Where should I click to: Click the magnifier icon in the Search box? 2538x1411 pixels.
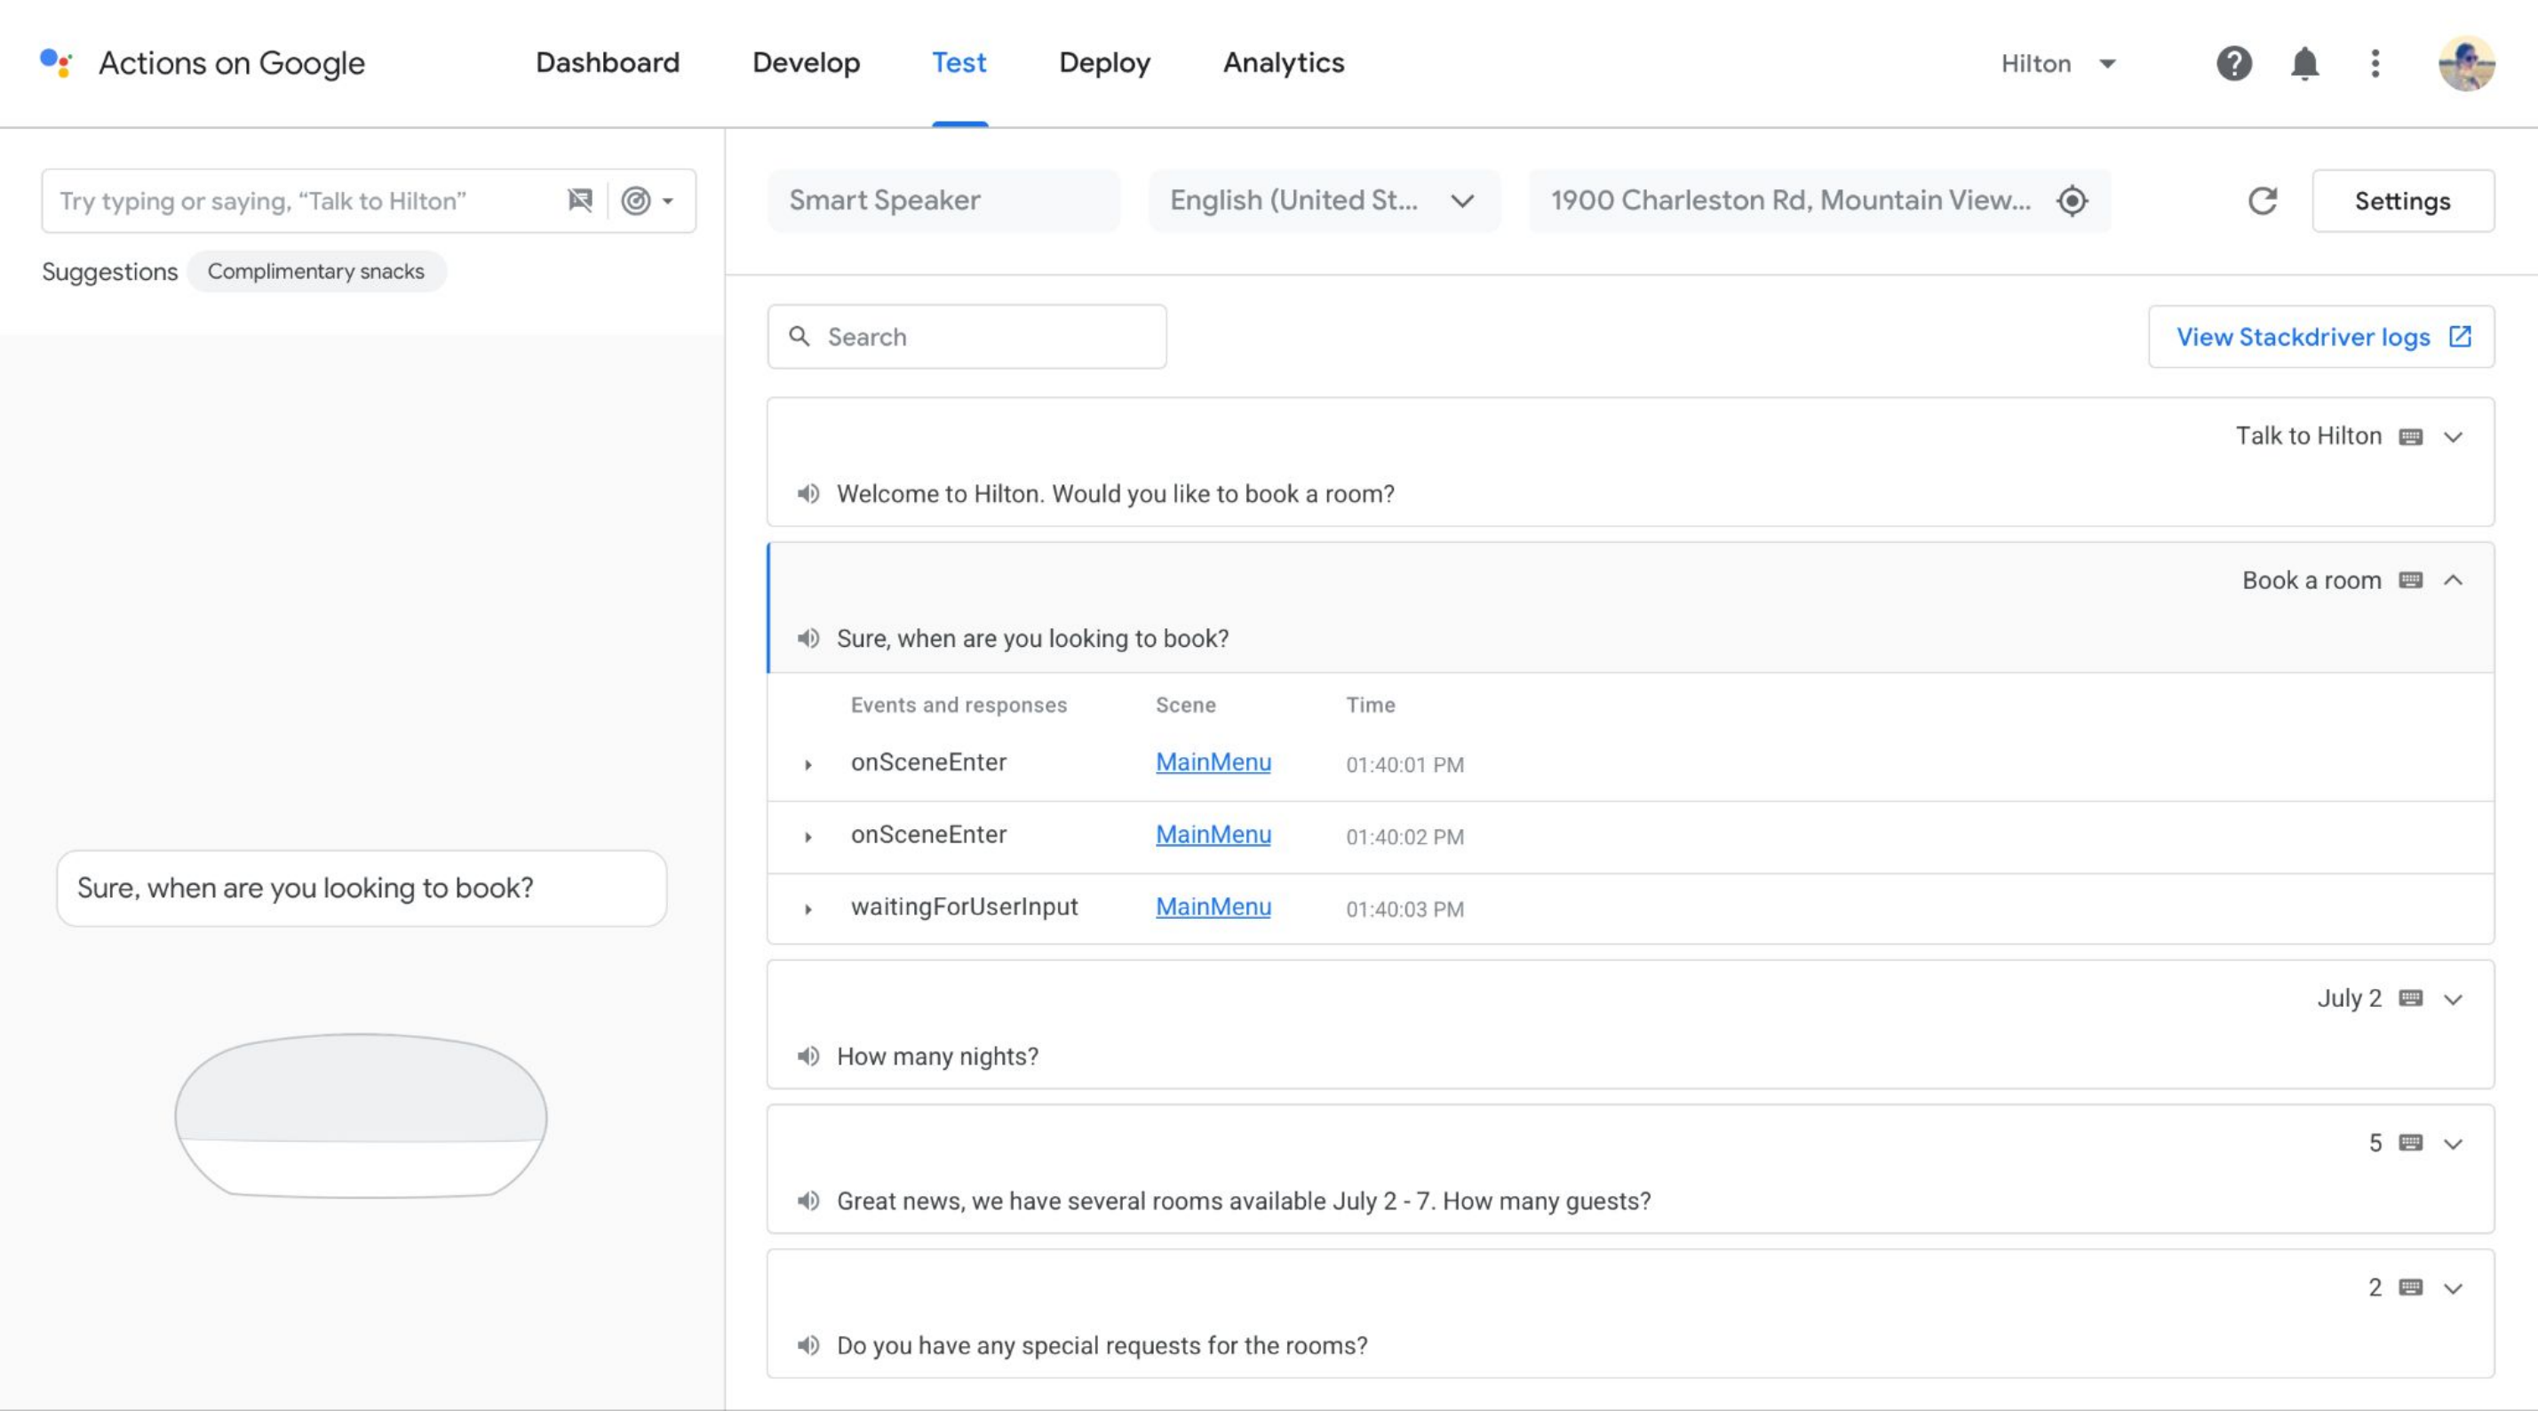coord(799,336)
